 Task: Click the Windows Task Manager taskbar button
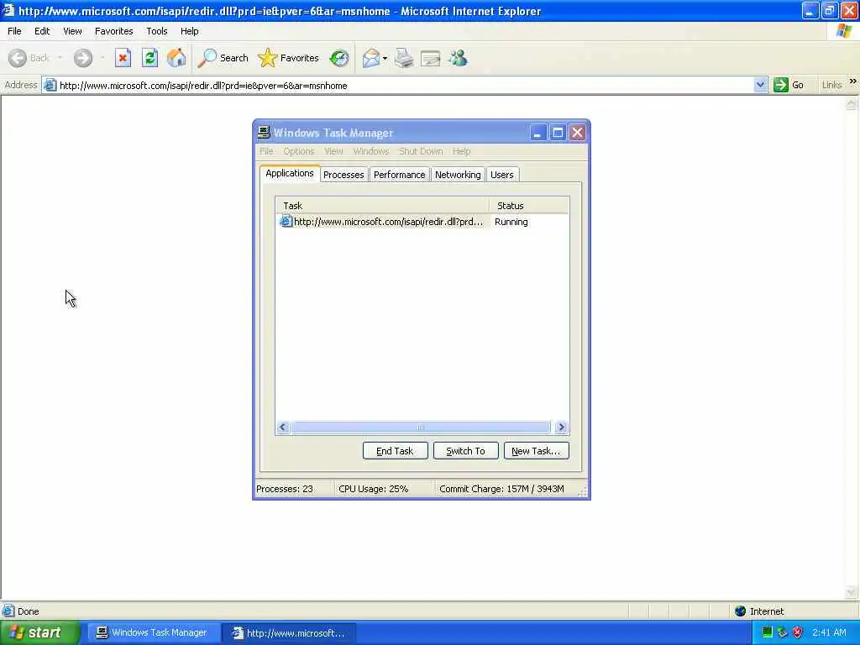coord(154,633)
